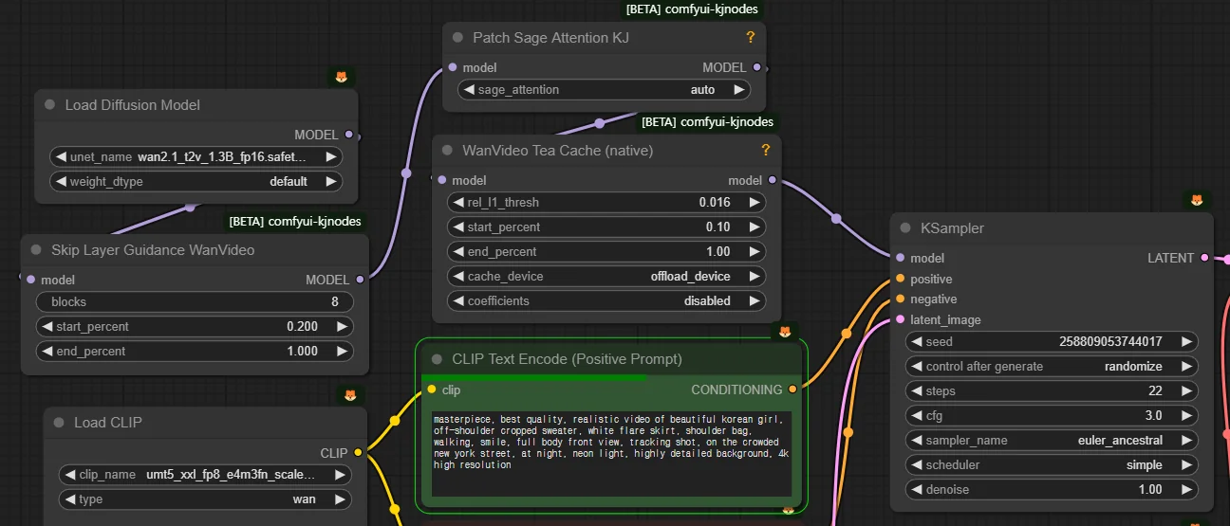Decrease Tea Cache end_percent value arrow
1230x526 pixels.
click(458, 252)
